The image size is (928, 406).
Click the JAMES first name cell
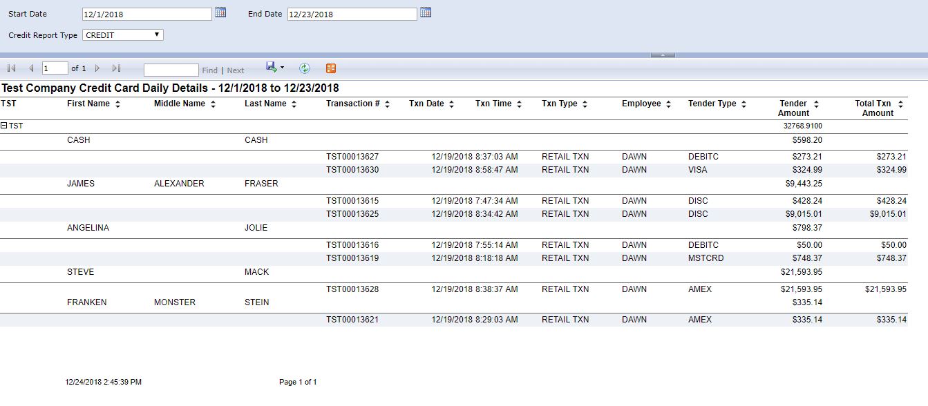tap(81, 184)
